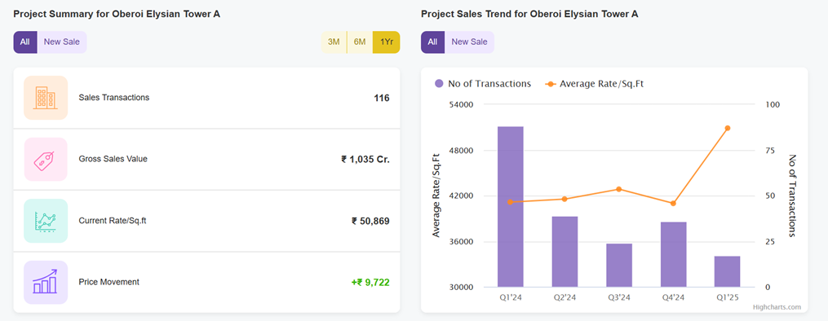Screen dimensions: 828x321
Task: Click the Gross Sales Value price tag icon
Action: pyautogui.click(x=46, y=159)
